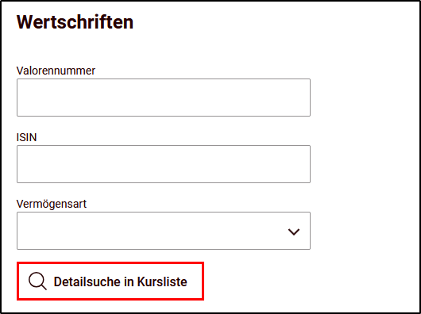This screenshot has width=421, height=314.
Task: Click the Wertschriften heading
Action: tap(75, 22)
